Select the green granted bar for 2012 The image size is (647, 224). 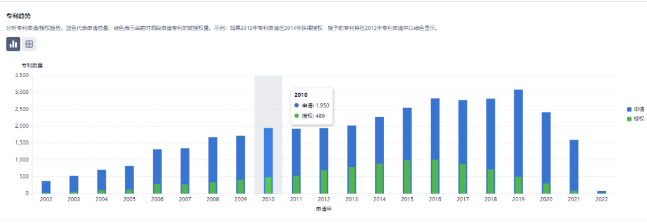[x=324, y=182]
